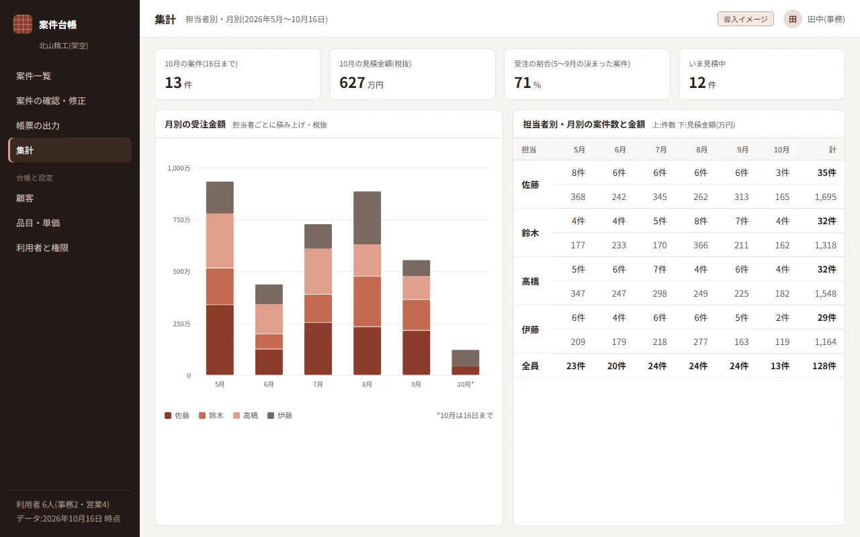The height and width of the screenshot is (537, 860).
Task: Click the 高橋 row label in table
Action: click(x=530, y=281)
